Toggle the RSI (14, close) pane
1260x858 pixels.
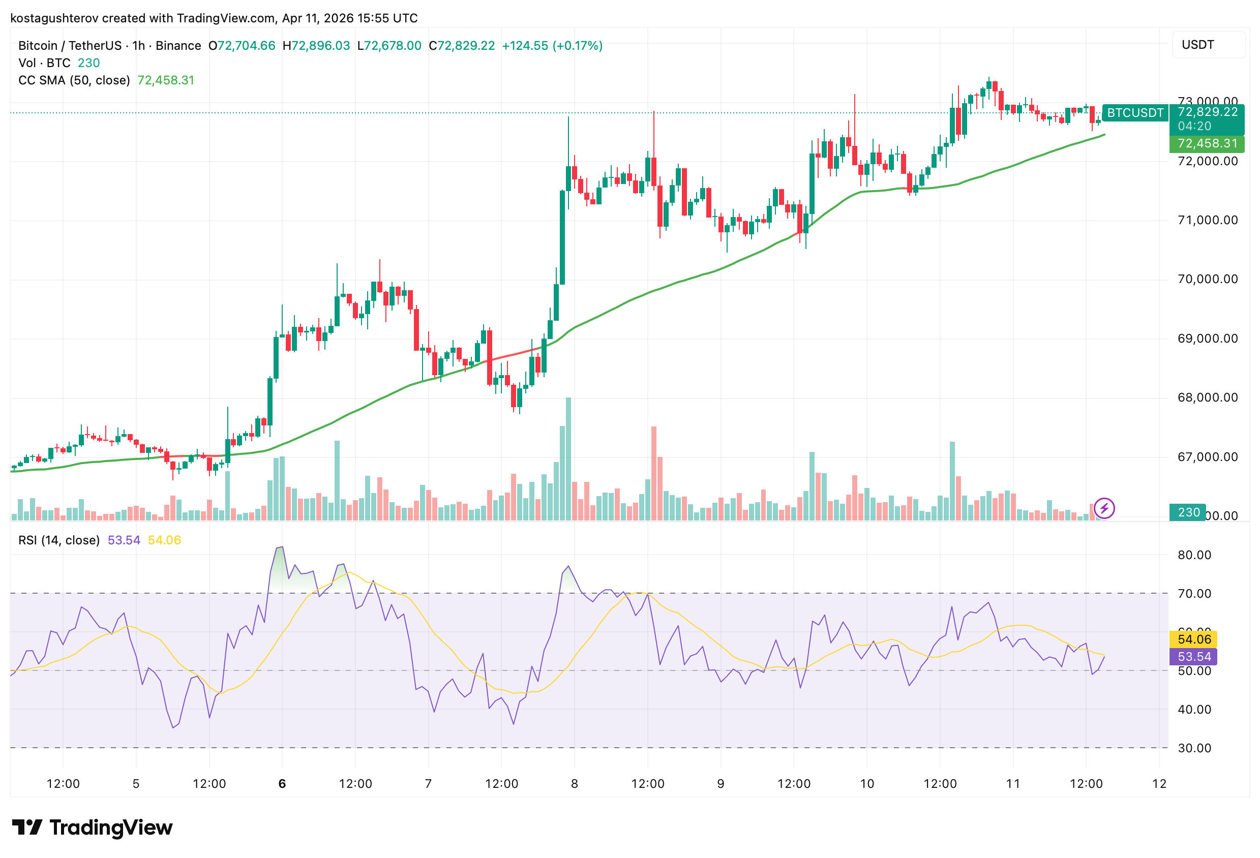(58, 540)
